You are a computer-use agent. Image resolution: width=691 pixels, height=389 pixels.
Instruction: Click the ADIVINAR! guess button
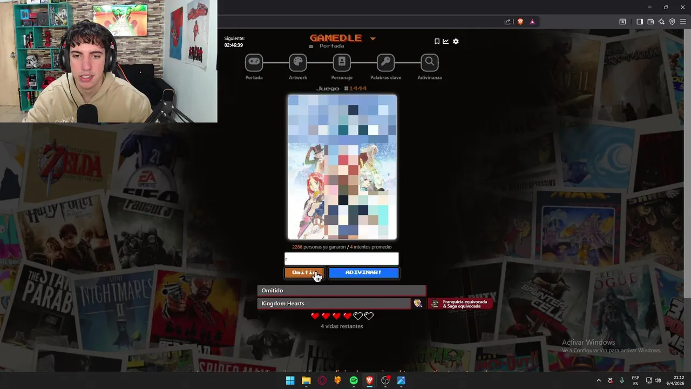pos(363,273)
